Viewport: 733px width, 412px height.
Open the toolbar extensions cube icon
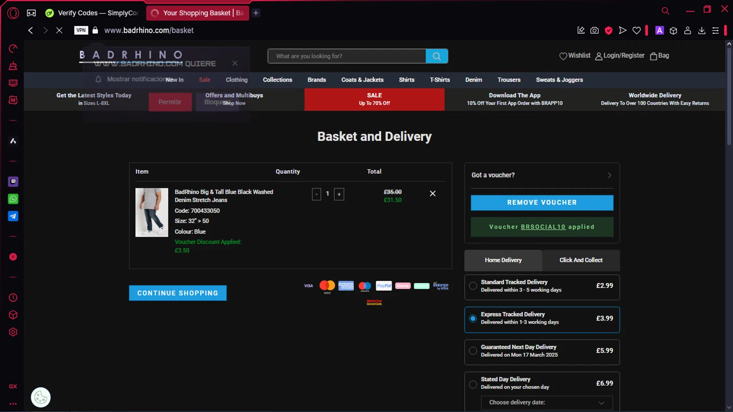pyautogui.click(x=673, y=30)
